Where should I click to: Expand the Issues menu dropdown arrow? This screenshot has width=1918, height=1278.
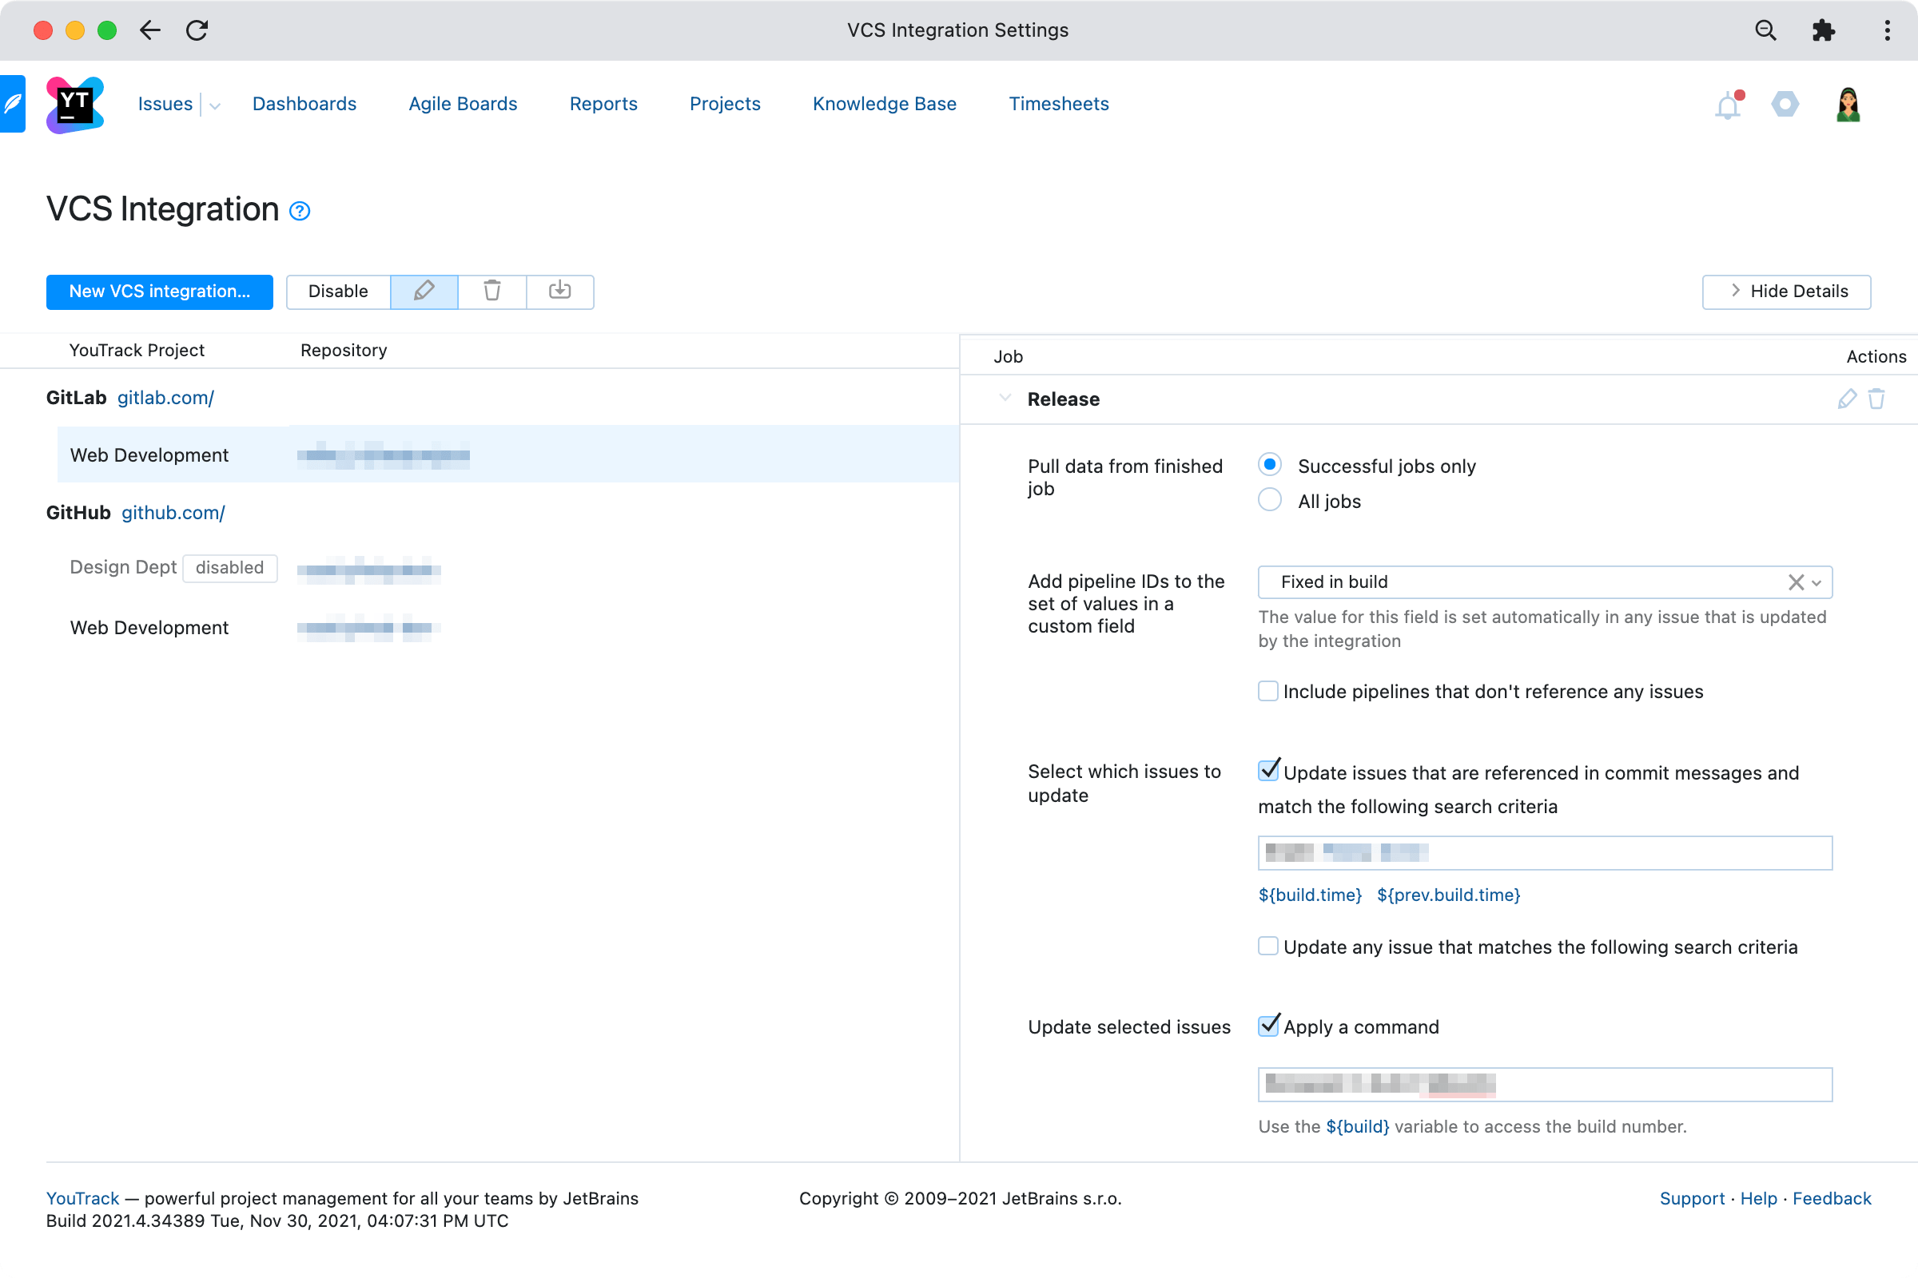tap(214, 106)
